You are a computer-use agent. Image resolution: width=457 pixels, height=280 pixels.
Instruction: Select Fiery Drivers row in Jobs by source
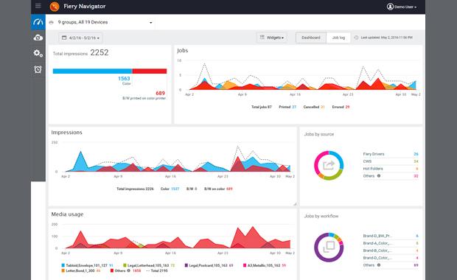[391, 154]
